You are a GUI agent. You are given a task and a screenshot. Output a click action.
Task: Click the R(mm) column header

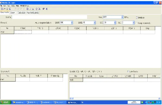(132, 28)
